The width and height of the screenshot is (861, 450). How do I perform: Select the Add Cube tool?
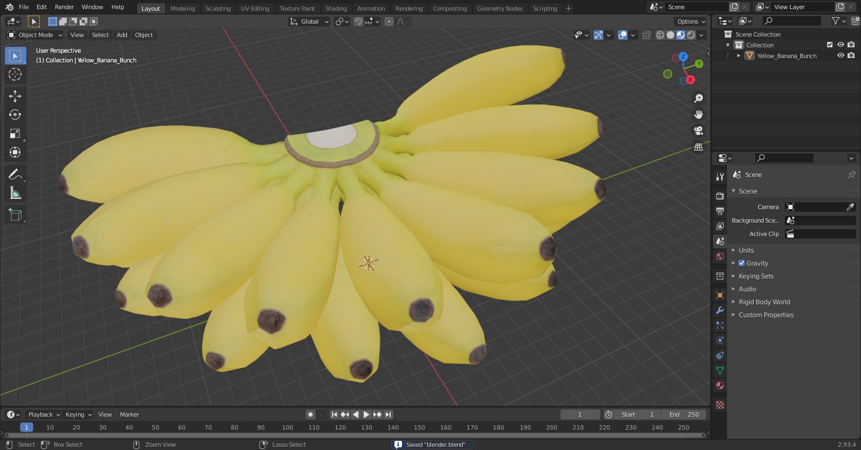[x=15, y=215]
